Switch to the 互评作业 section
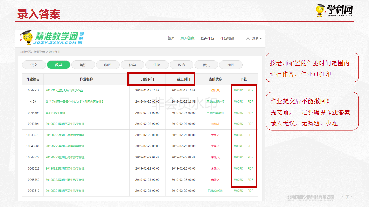 tap(208, 38)
